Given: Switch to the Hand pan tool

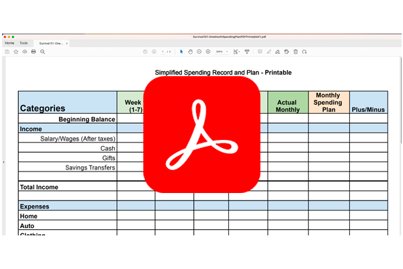Looking at the screenshot, I should (190, 51).
